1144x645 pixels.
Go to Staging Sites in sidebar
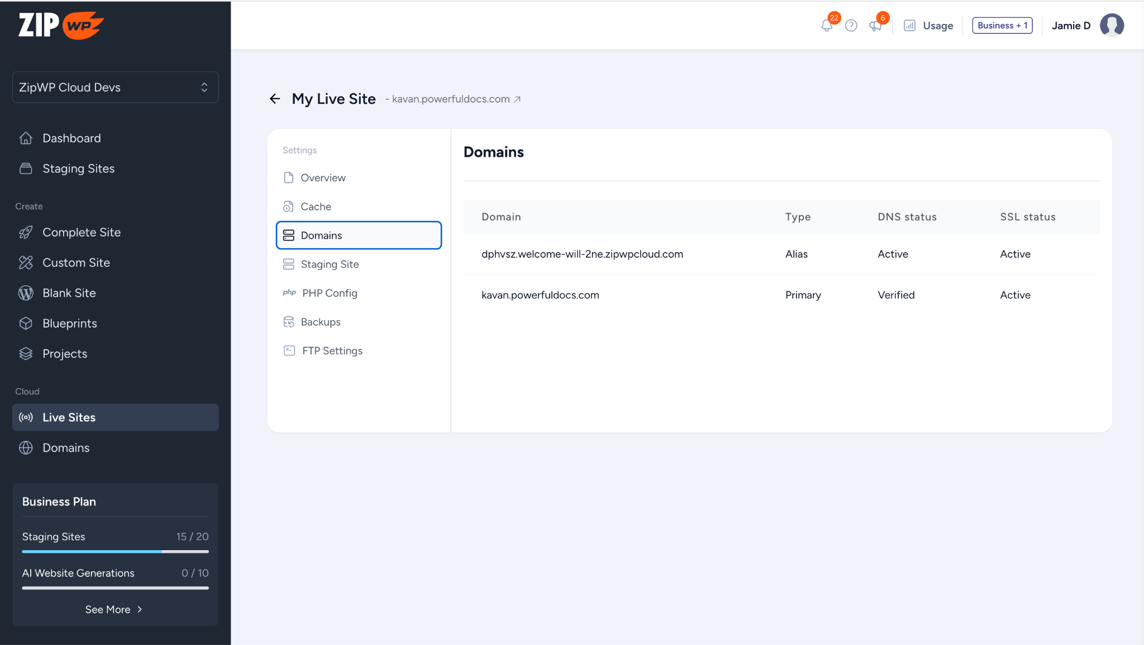(78, 169)
